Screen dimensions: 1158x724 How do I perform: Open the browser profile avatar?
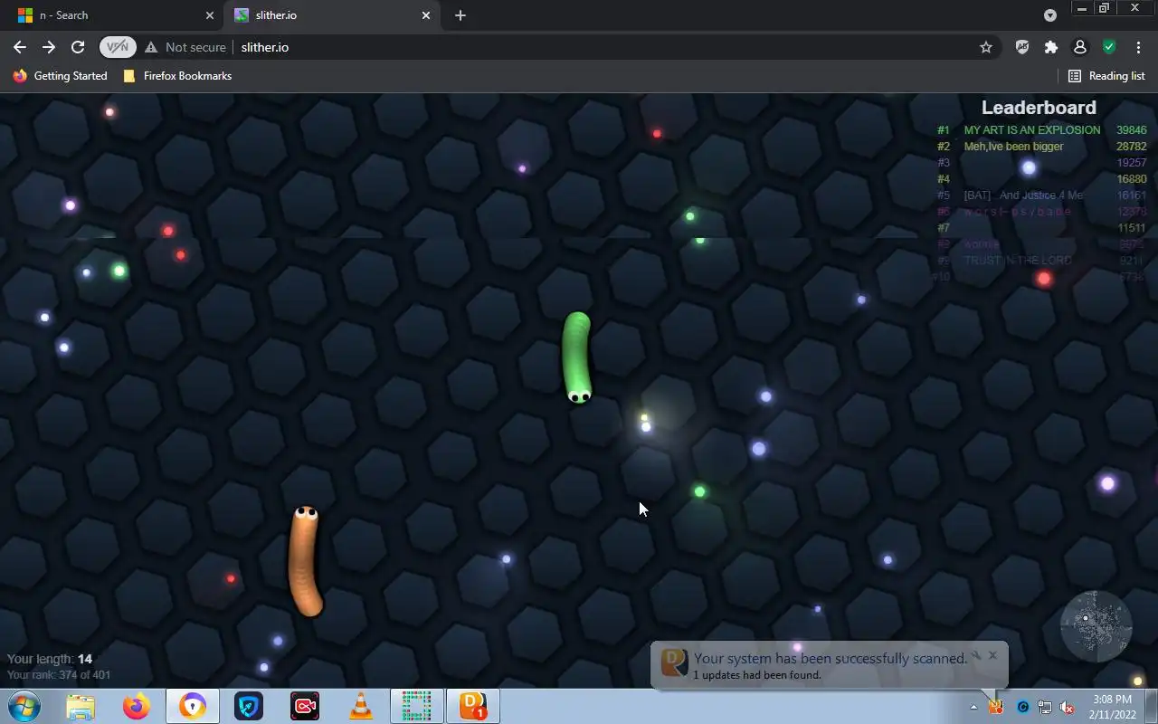pos(1080,47)
